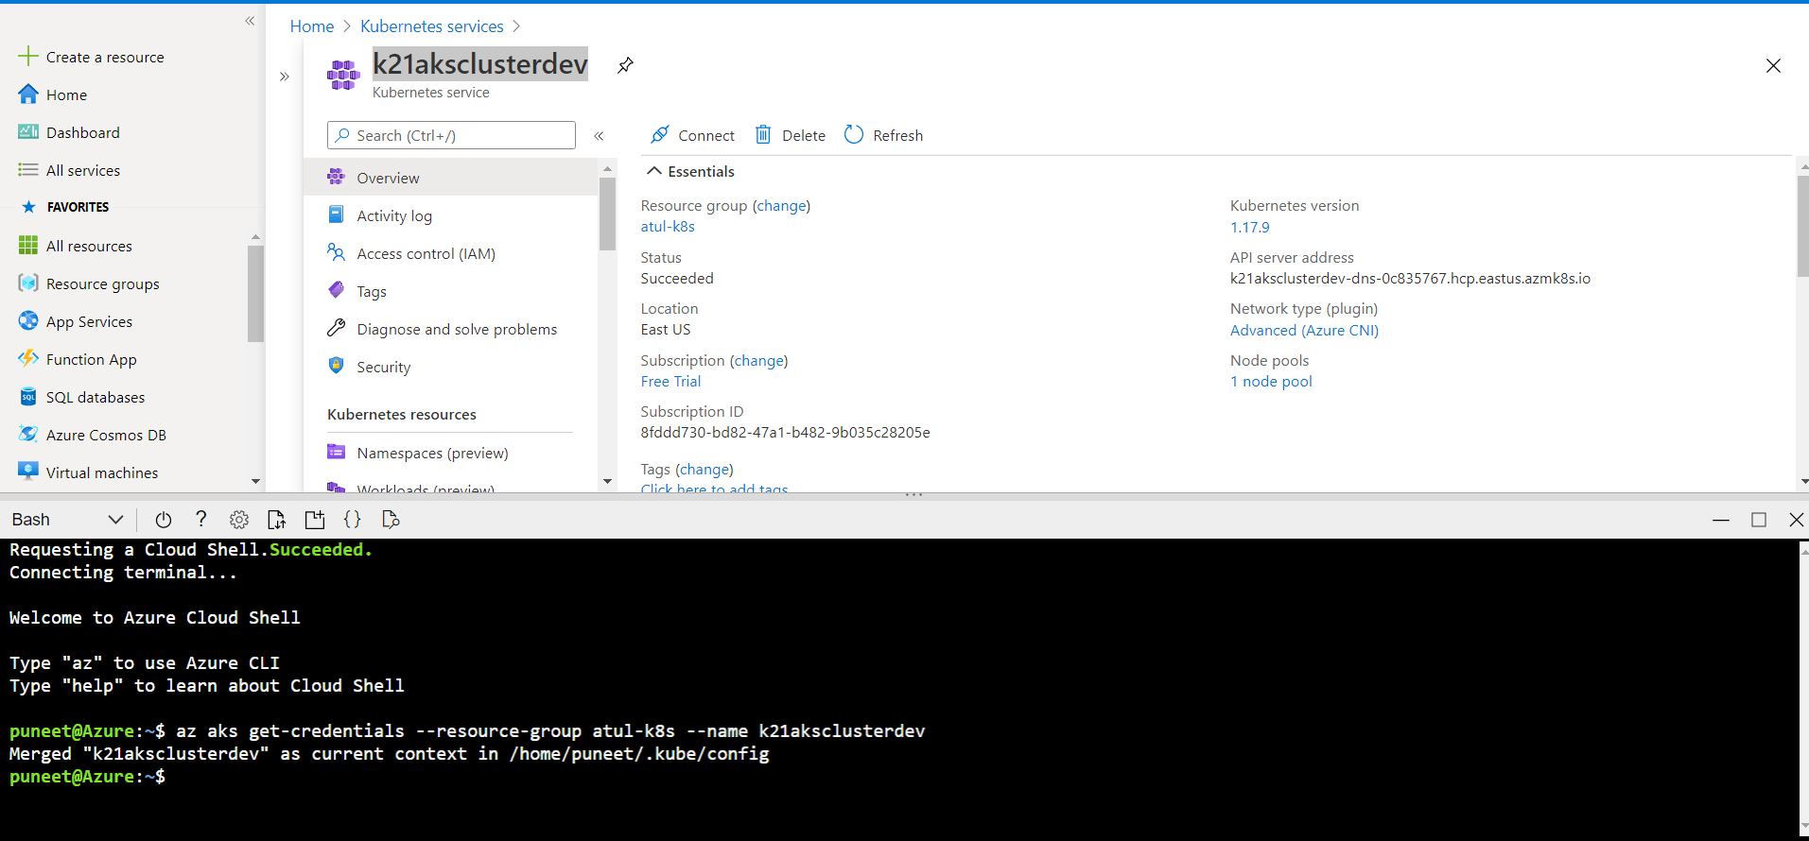The width and height of the screenshot is (1809, 841).
Task: Open the Cloud Shell editor braces icon
Action: click(x=352, y=520)
